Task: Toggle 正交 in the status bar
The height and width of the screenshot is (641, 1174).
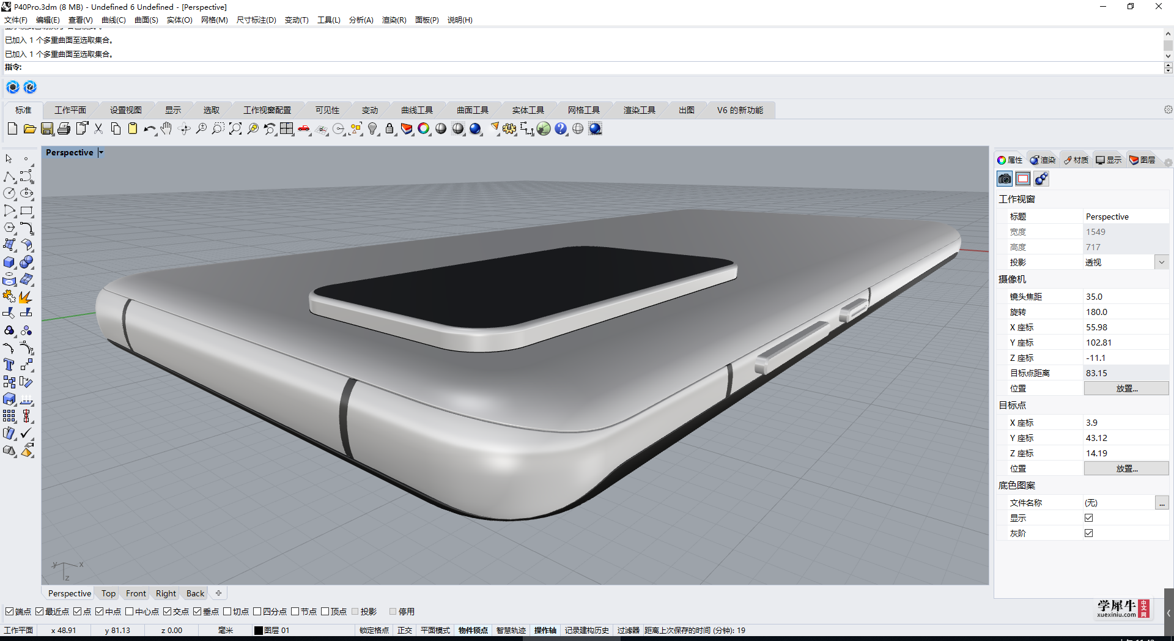Action: point(405,631)
